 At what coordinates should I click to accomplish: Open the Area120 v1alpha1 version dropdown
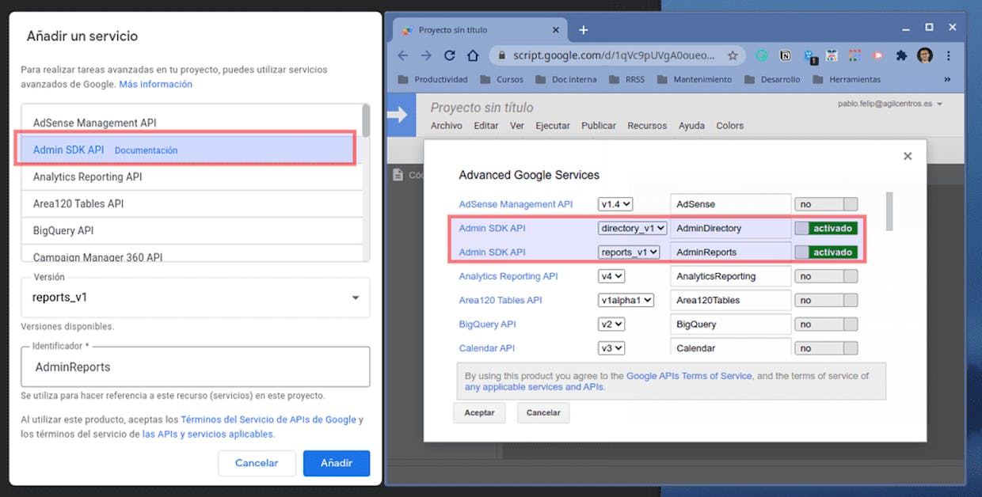tap(626, 301)
